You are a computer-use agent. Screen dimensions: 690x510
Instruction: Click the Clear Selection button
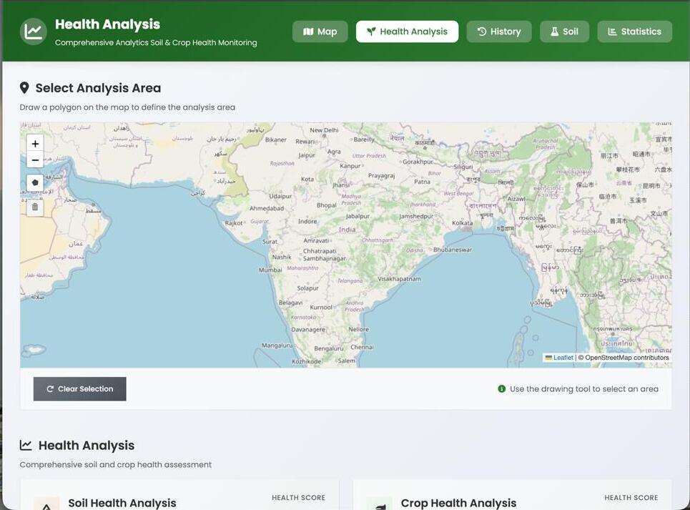click(x=79, y=389)
